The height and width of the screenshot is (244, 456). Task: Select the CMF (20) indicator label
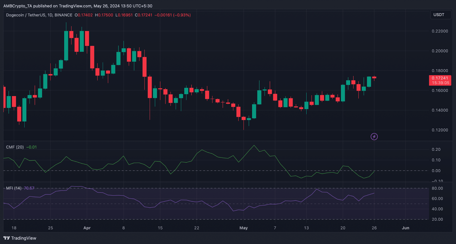(15, 147)
